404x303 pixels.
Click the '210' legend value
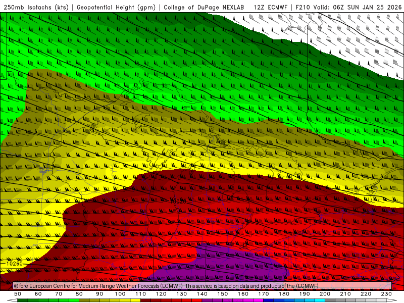(x=345, y=294)
